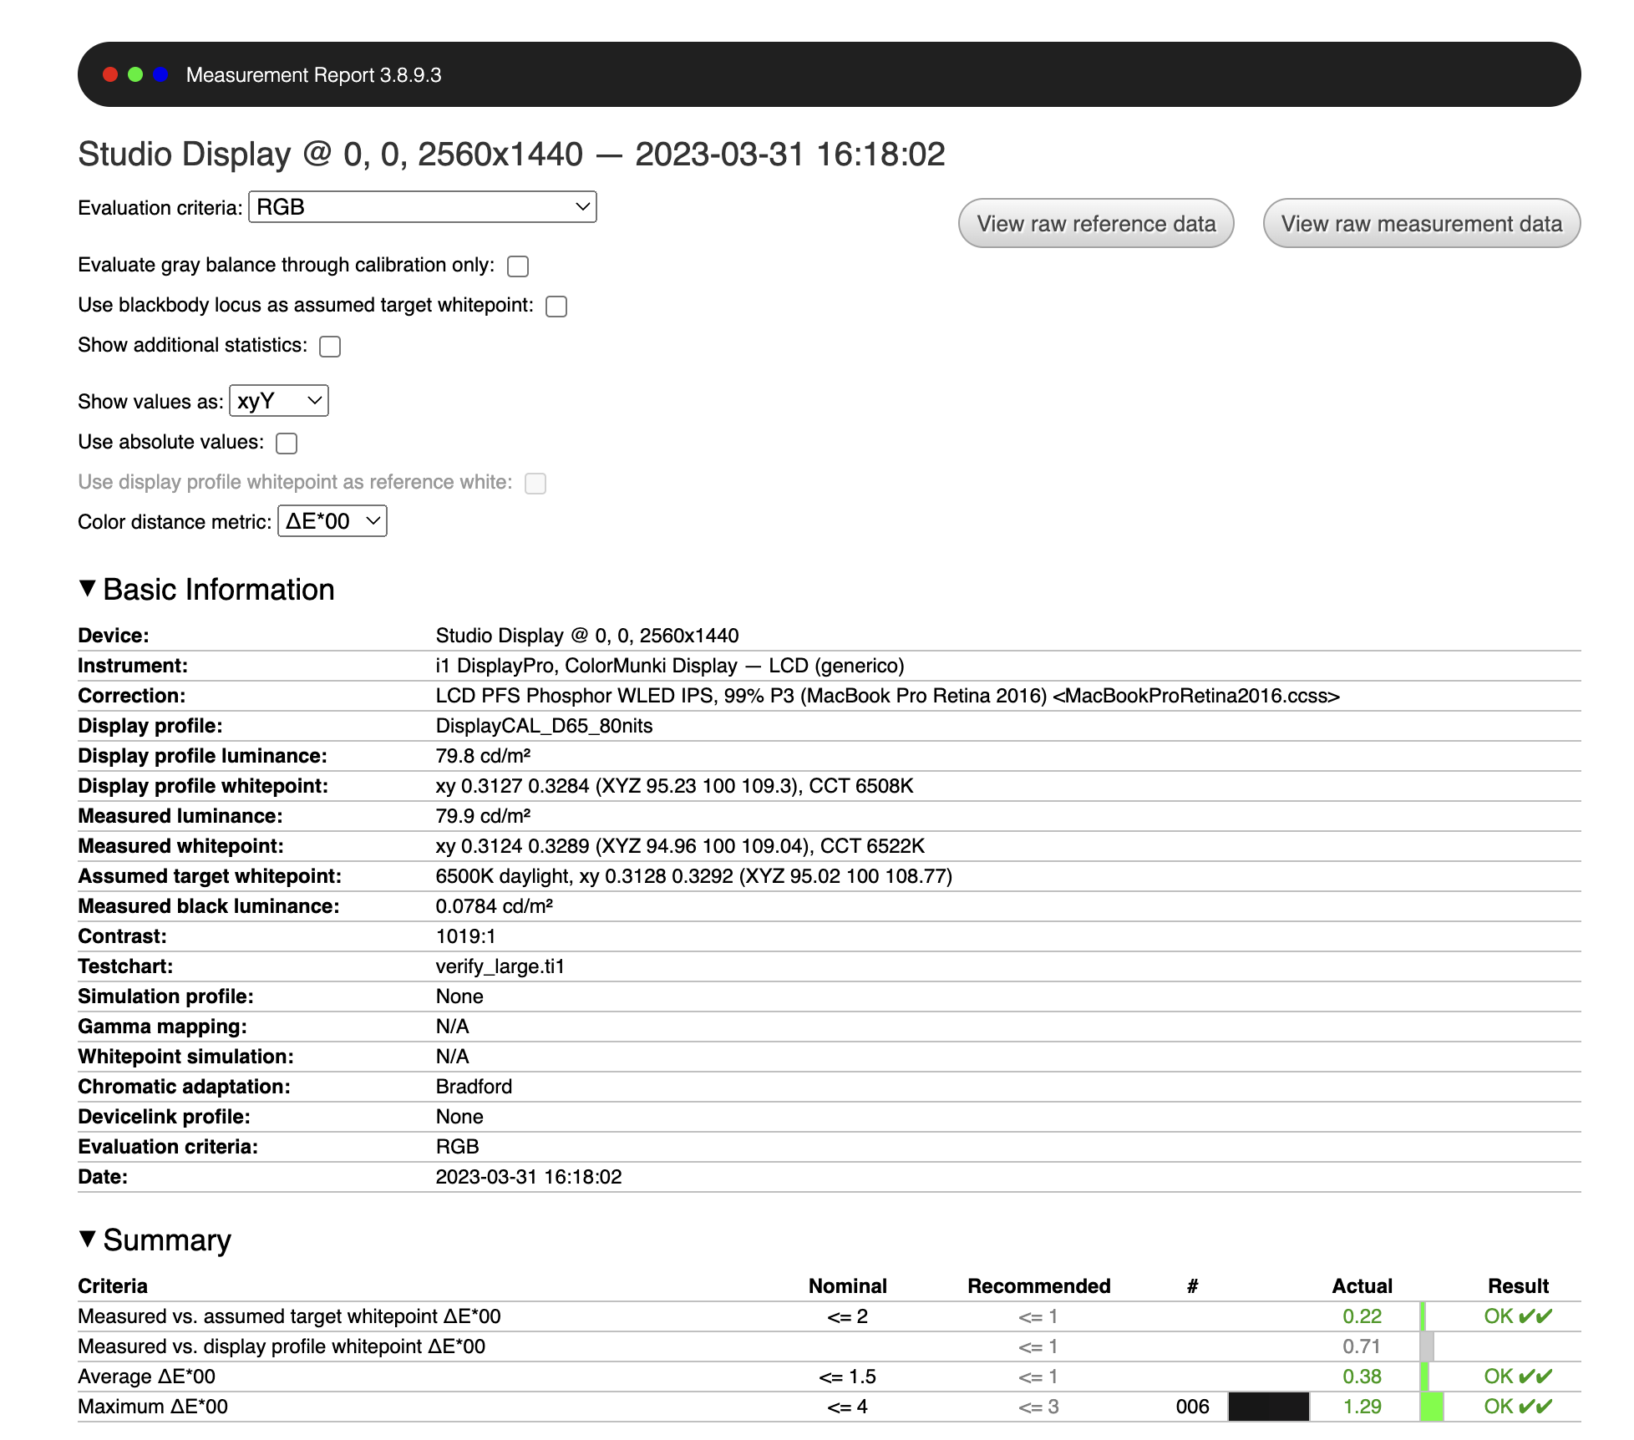Click the OK checkmarks for Maximum ΔE*00
The image size is (1634, 1440).
[x=1517, y=1407]
